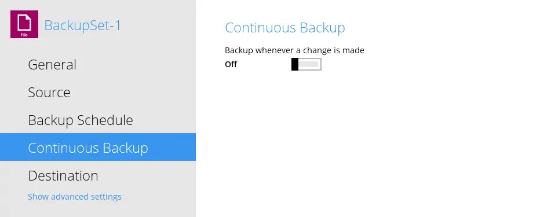
Task: Click the small 'File' caption under the icon
Action: 24,35
